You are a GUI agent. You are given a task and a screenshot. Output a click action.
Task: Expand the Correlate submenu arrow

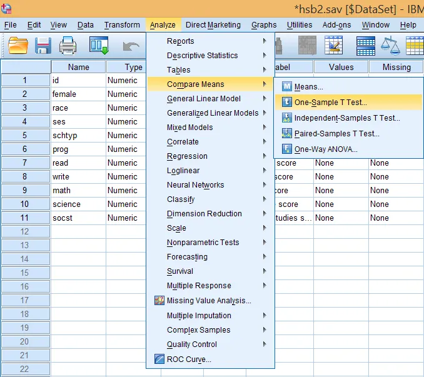point(265,141)
